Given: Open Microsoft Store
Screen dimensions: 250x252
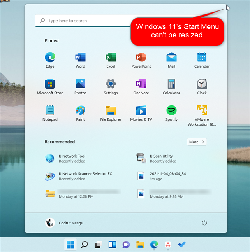Looking at the screenshot, I should (x=50, y=87).
